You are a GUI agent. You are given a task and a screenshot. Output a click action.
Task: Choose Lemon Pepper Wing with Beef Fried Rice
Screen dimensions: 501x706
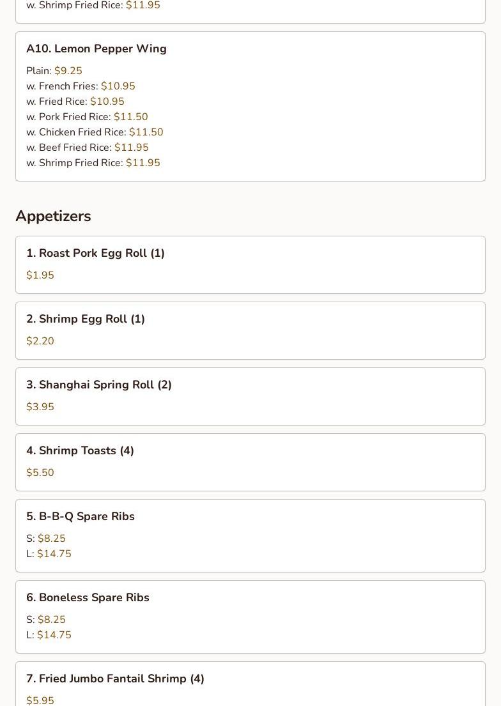tap(88, 147)
